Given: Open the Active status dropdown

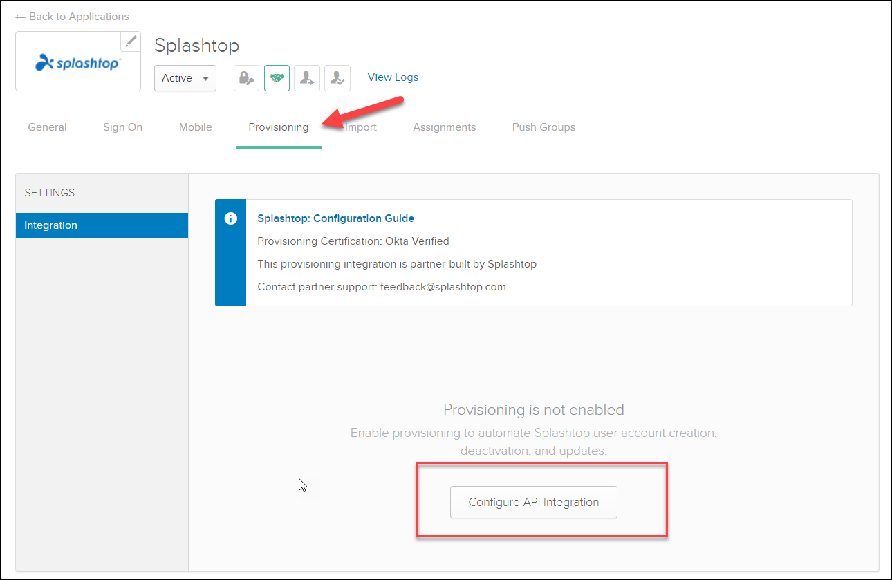Looking at the screenshot, I should 185,78.
